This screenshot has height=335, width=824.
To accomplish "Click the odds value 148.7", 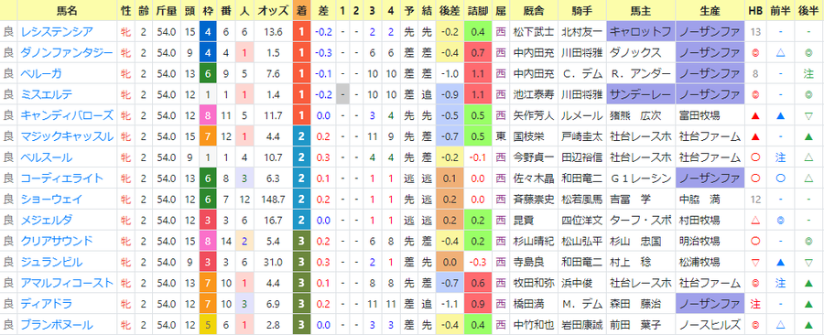I will point(273,200).
